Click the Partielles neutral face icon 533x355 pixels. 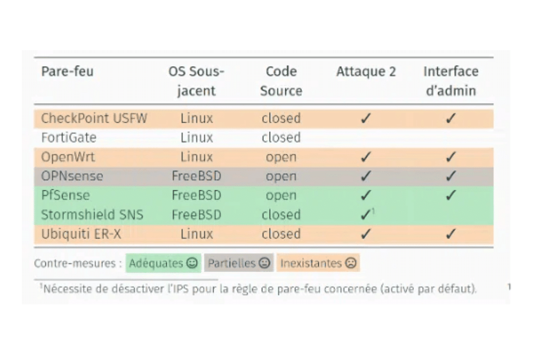tap(264, 263)
